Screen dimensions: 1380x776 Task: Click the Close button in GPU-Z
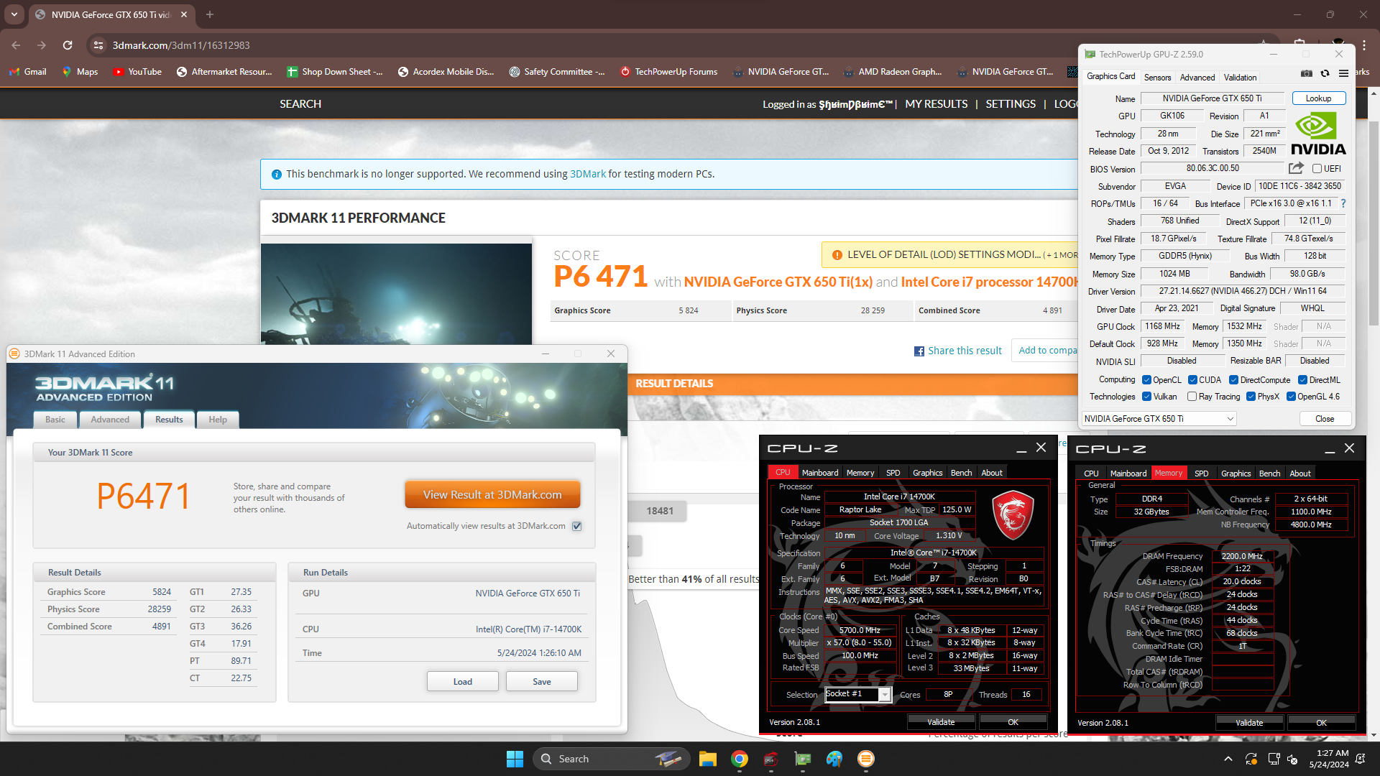(1325, 419)
